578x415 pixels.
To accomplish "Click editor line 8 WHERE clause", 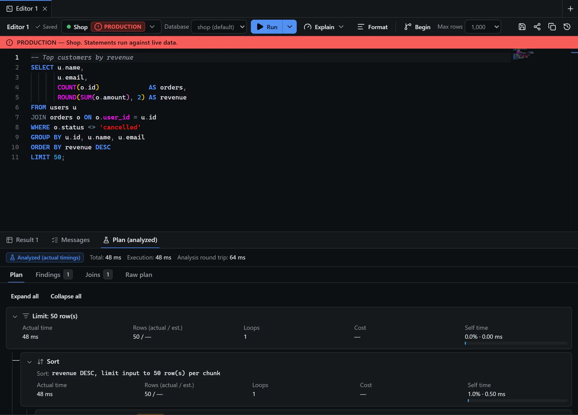I will 86,127.
